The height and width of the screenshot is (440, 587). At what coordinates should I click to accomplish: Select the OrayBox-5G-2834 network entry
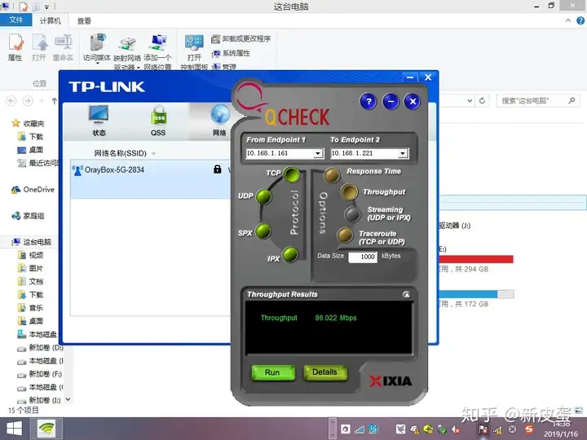[151, 178]
